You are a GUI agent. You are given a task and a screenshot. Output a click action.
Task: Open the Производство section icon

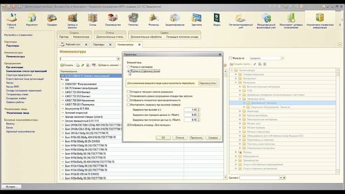[113, 20]
